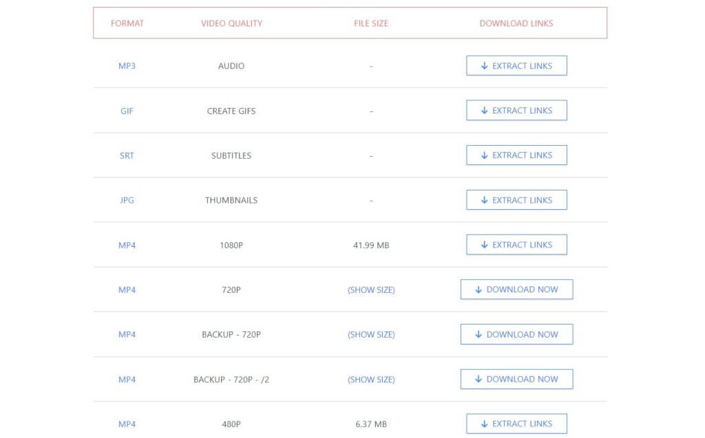The width and height of the screenshot is (705, 438).
Task: Click the MP4 label in 480P row
Action: pyautogui.click(x=127, y=424)
